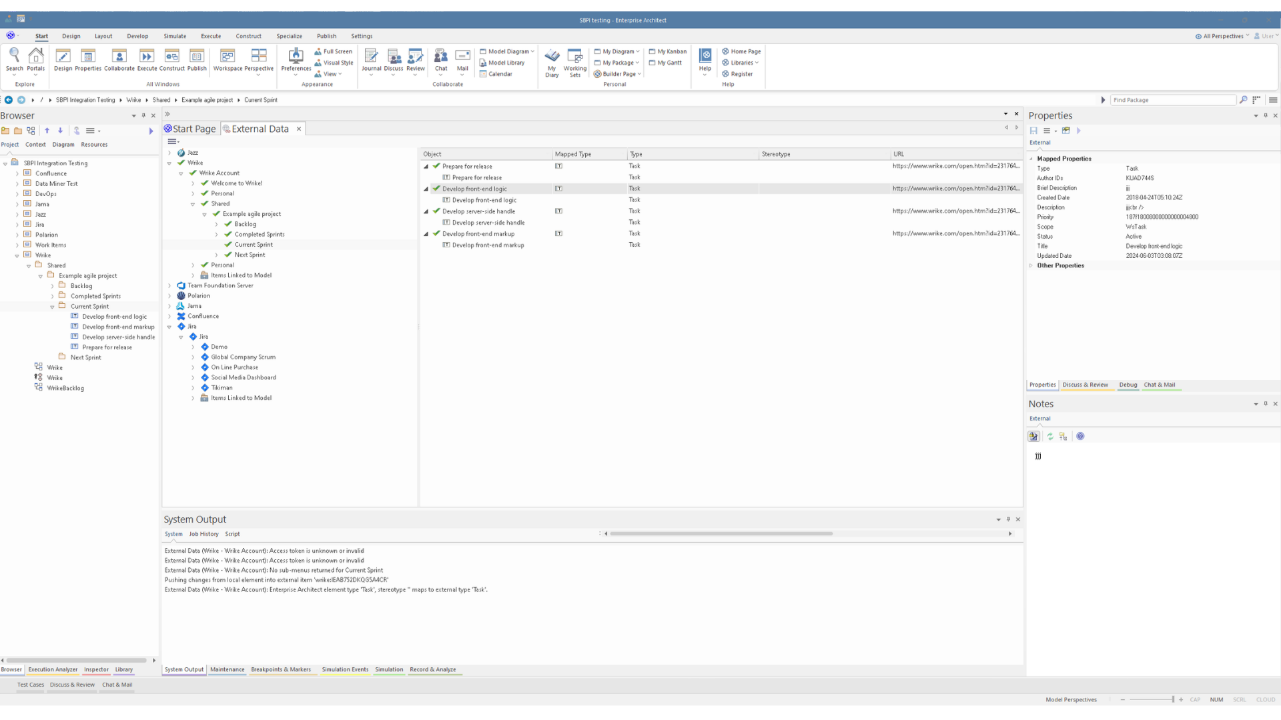
Task: Pin the Properties panel open
Action: [x=1266, y=115]
